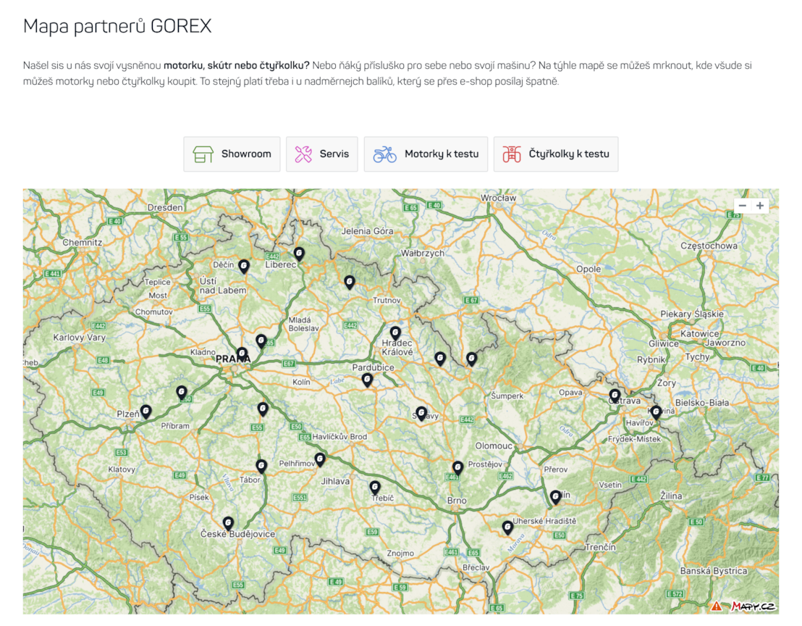Click the Jihlava city label
Viewport: 802px width, 626px height.
(x=336, y=481)
